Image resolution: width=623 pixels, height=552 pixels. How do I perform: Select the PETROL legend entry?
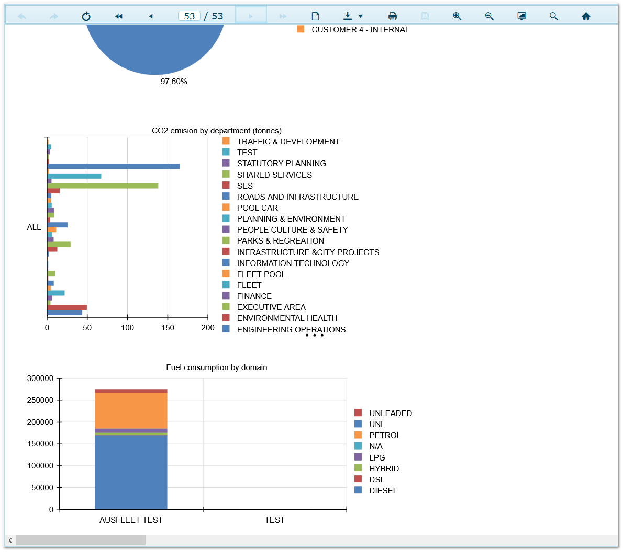[384, 435]
